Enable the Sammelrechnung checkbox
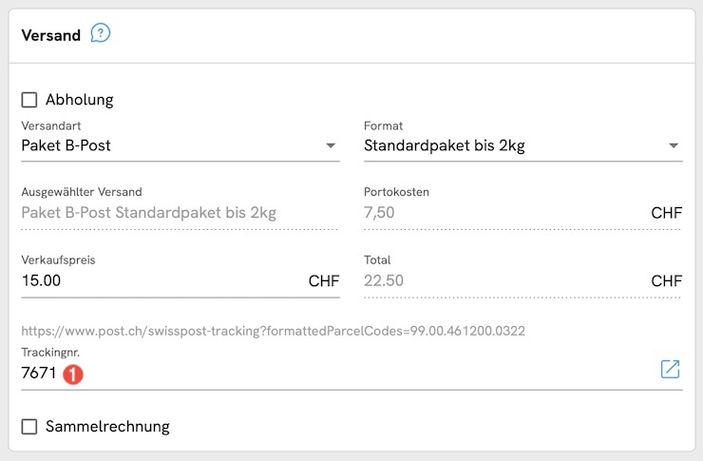The height and width of the screenshot is (461, 703). tap(29, 426)
